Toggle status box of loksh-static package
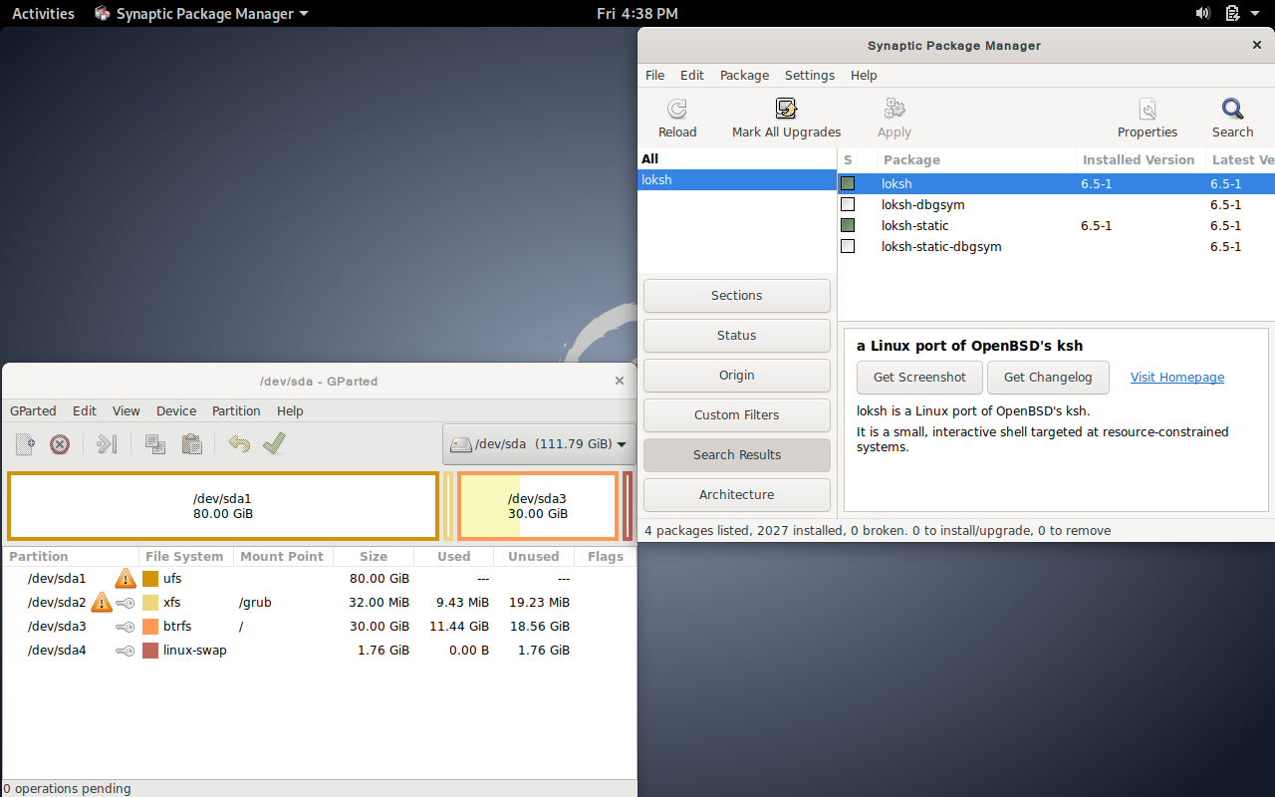 [x=848, y=225]
